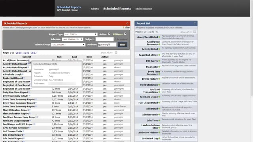Screen dimensions: 253x142
Task: Open the Vehicle Group dropdown
Action: tap(68, 45)
